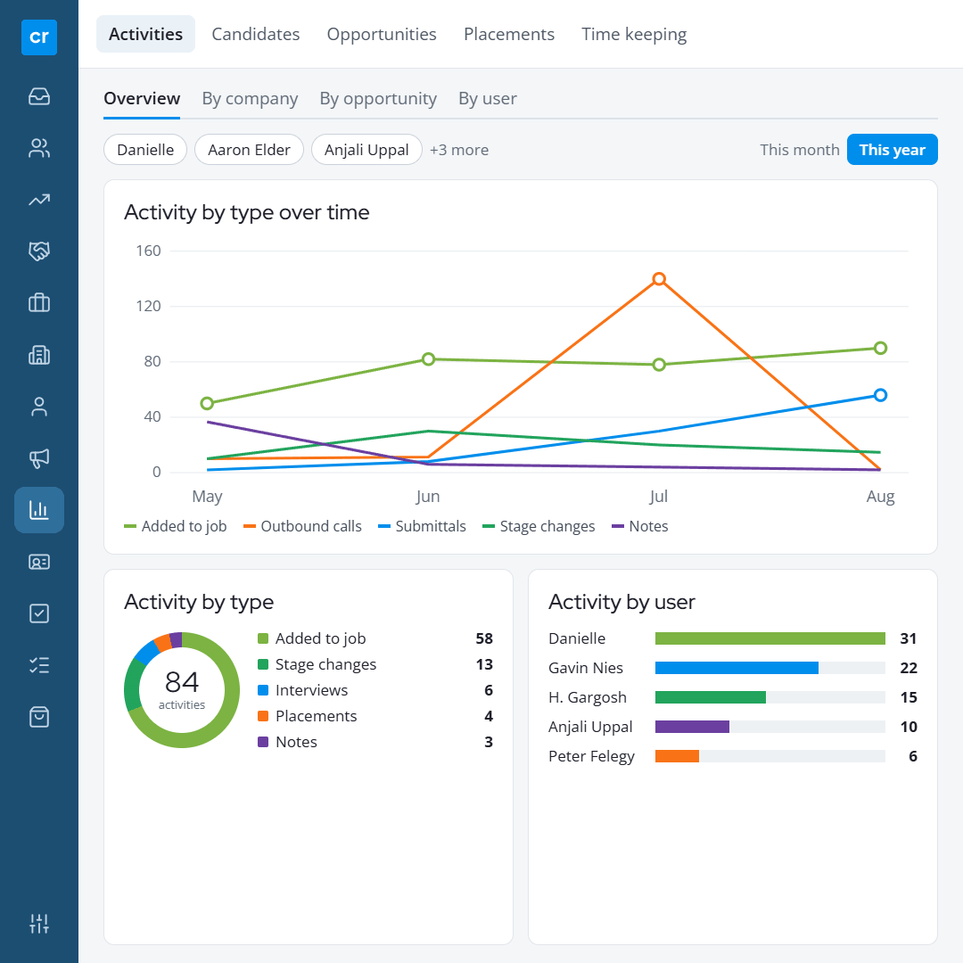
Task: Click Stage changes donut legend swatch
Action: click(x=263, y=664)
